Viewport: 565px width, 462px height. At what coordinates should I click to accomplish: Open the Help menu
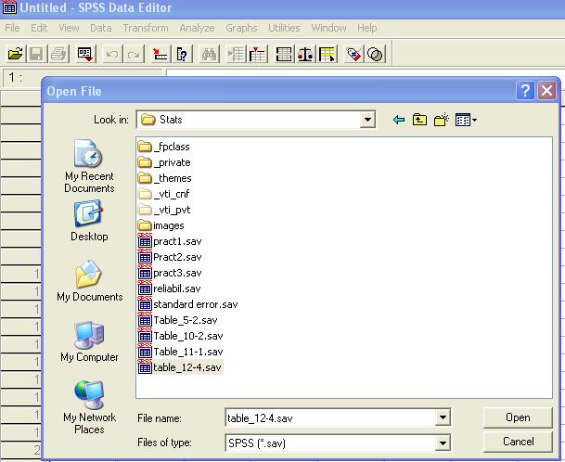tap(366, 28)
